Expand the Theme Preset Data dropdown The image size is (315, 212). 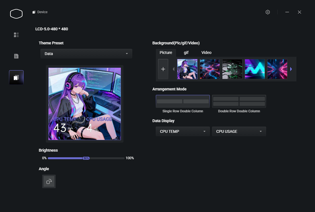[x=86, y=54]
